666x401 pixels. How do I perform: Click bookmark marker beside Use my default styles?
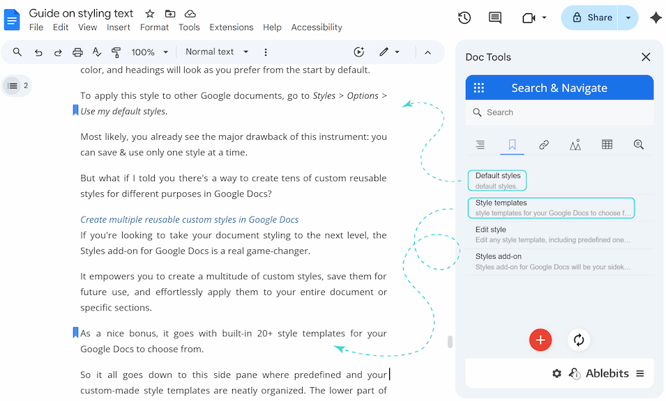[75, 110]
